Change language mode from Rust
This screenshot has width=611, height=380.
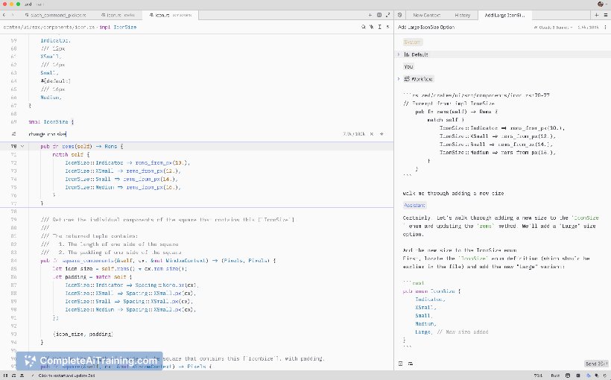(x=555, y=376)
